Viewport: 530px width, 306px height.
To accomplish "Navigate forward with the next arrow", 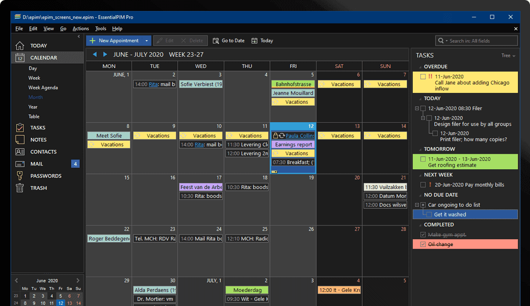I will [104, 54].
